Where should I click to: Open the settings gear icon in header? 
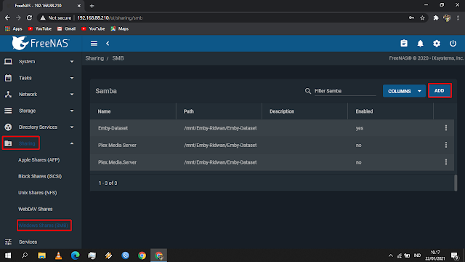coord(437,44)
